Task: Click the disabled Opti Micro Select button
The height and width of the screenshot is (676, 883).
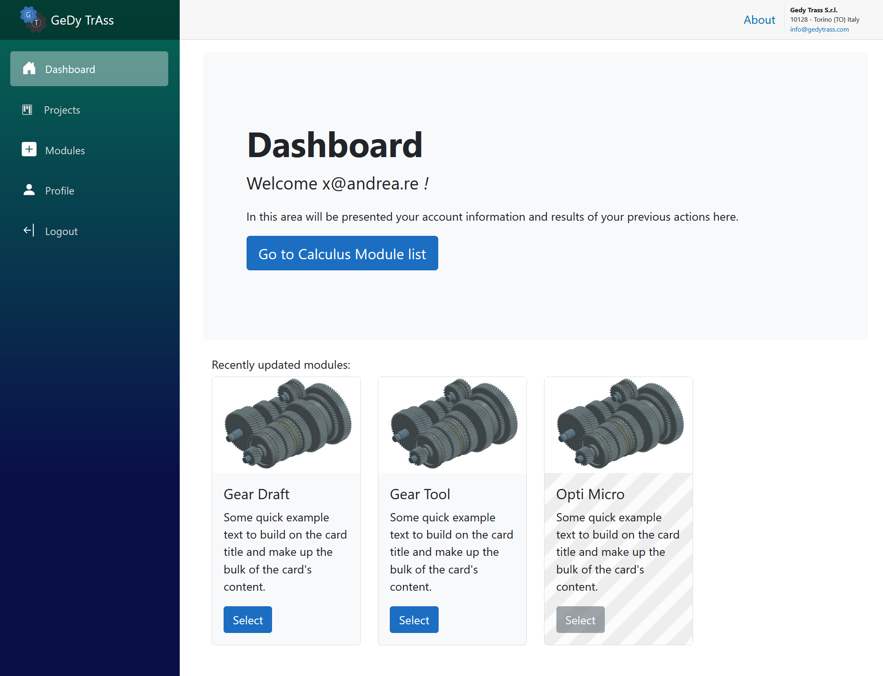Action: pos(580,619)
